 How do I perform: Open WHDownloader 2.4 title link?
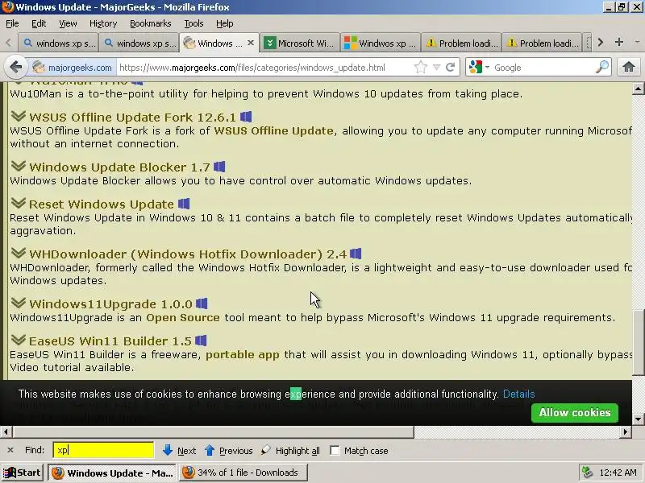[x=188, y=254]
